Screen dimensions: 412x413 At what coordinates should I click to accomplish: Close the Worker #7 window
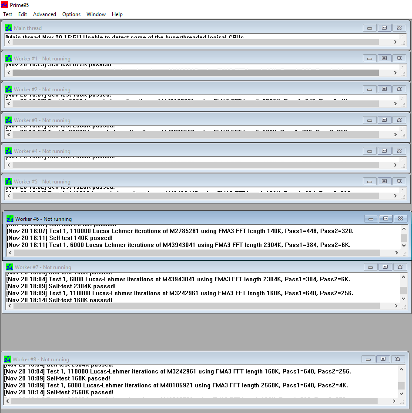pyautogui.click(x=400, y=267)
